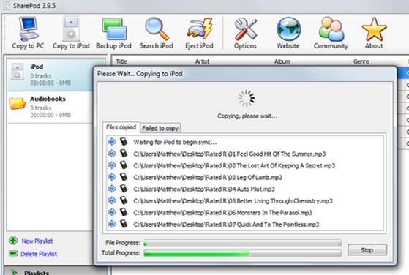Viewport: 409px width, 275px height.
Task: Select the 'Waiting for iPod to begin sync...' row
Action: point(244,142)
